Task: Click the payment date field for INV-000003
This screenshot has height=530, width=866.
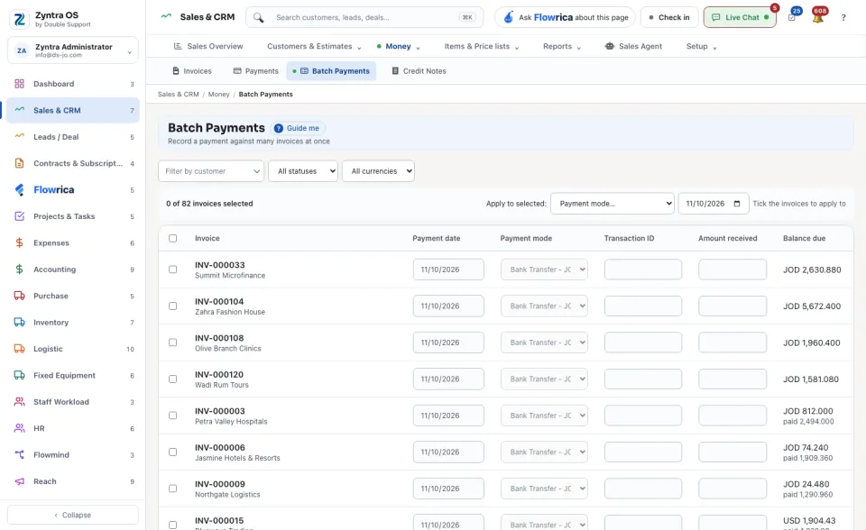Action: pos(448,416)
